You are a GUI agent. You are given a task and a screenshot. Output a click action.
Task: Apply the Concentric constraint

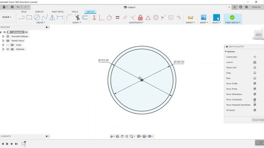(x=156, y=17)
